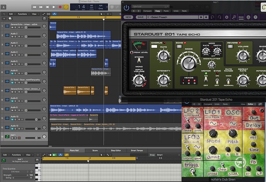The image size is (266, 182).
Task: Click the Undo button in Stardust plugin header
Action: pos(176,11)
